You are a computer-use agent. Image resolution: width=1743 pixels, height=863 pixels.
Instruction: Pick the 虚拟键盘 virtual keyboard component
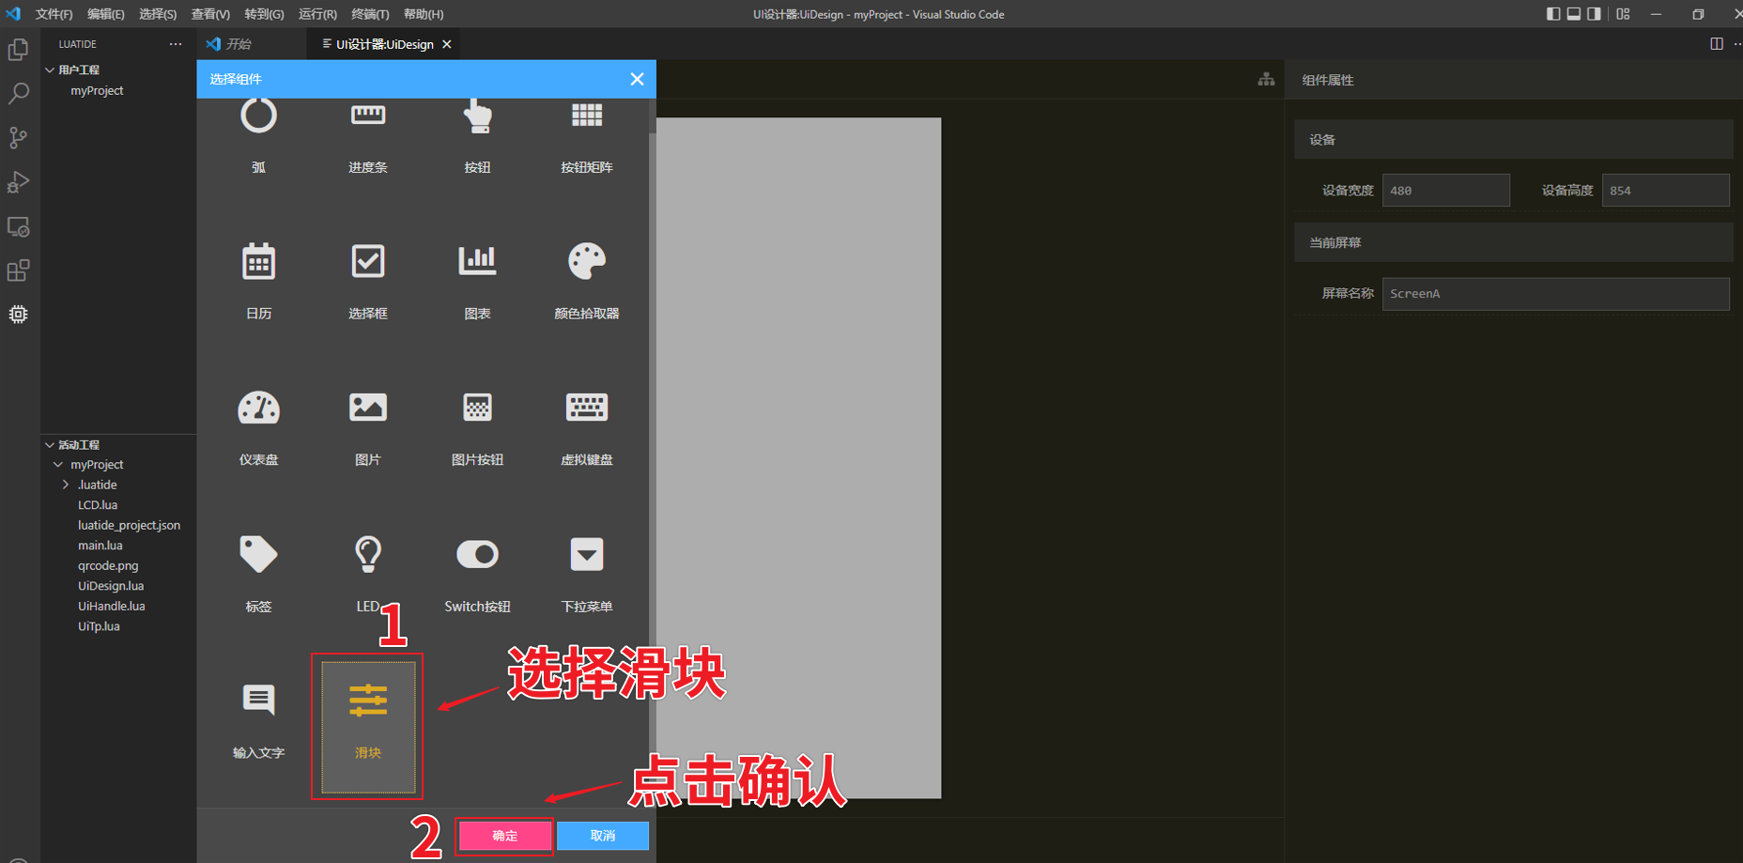586,408
